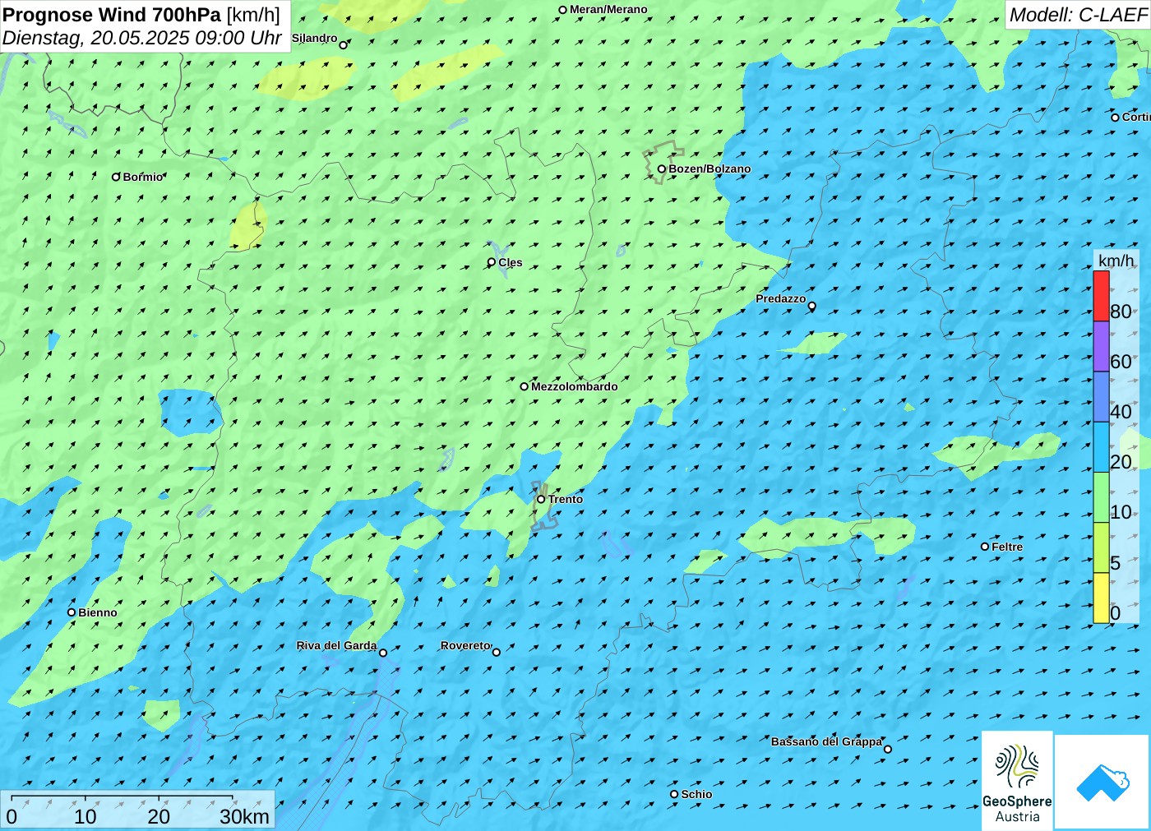
Task: Click the 'Rovereto' map label
Action: tap(465, 645)
